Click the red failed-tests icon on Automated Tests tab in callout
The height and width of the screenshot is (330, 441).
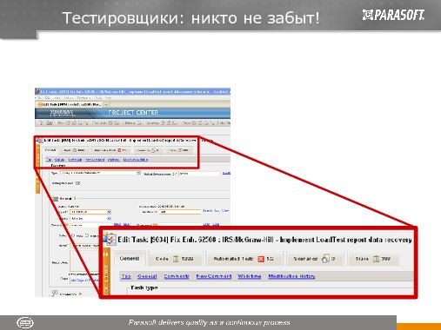click(261, 259)
